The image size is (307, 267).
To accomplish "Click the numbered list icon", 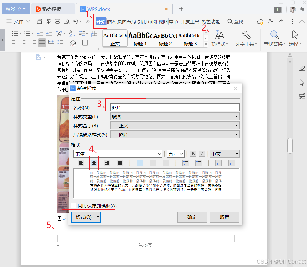I will [x=27, y=34].
